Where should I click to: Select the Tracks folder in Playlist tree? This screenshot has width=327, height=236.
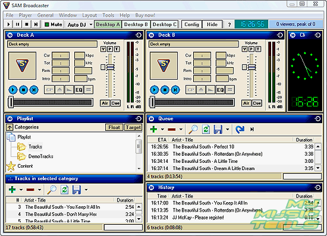[x=35, y=147]
